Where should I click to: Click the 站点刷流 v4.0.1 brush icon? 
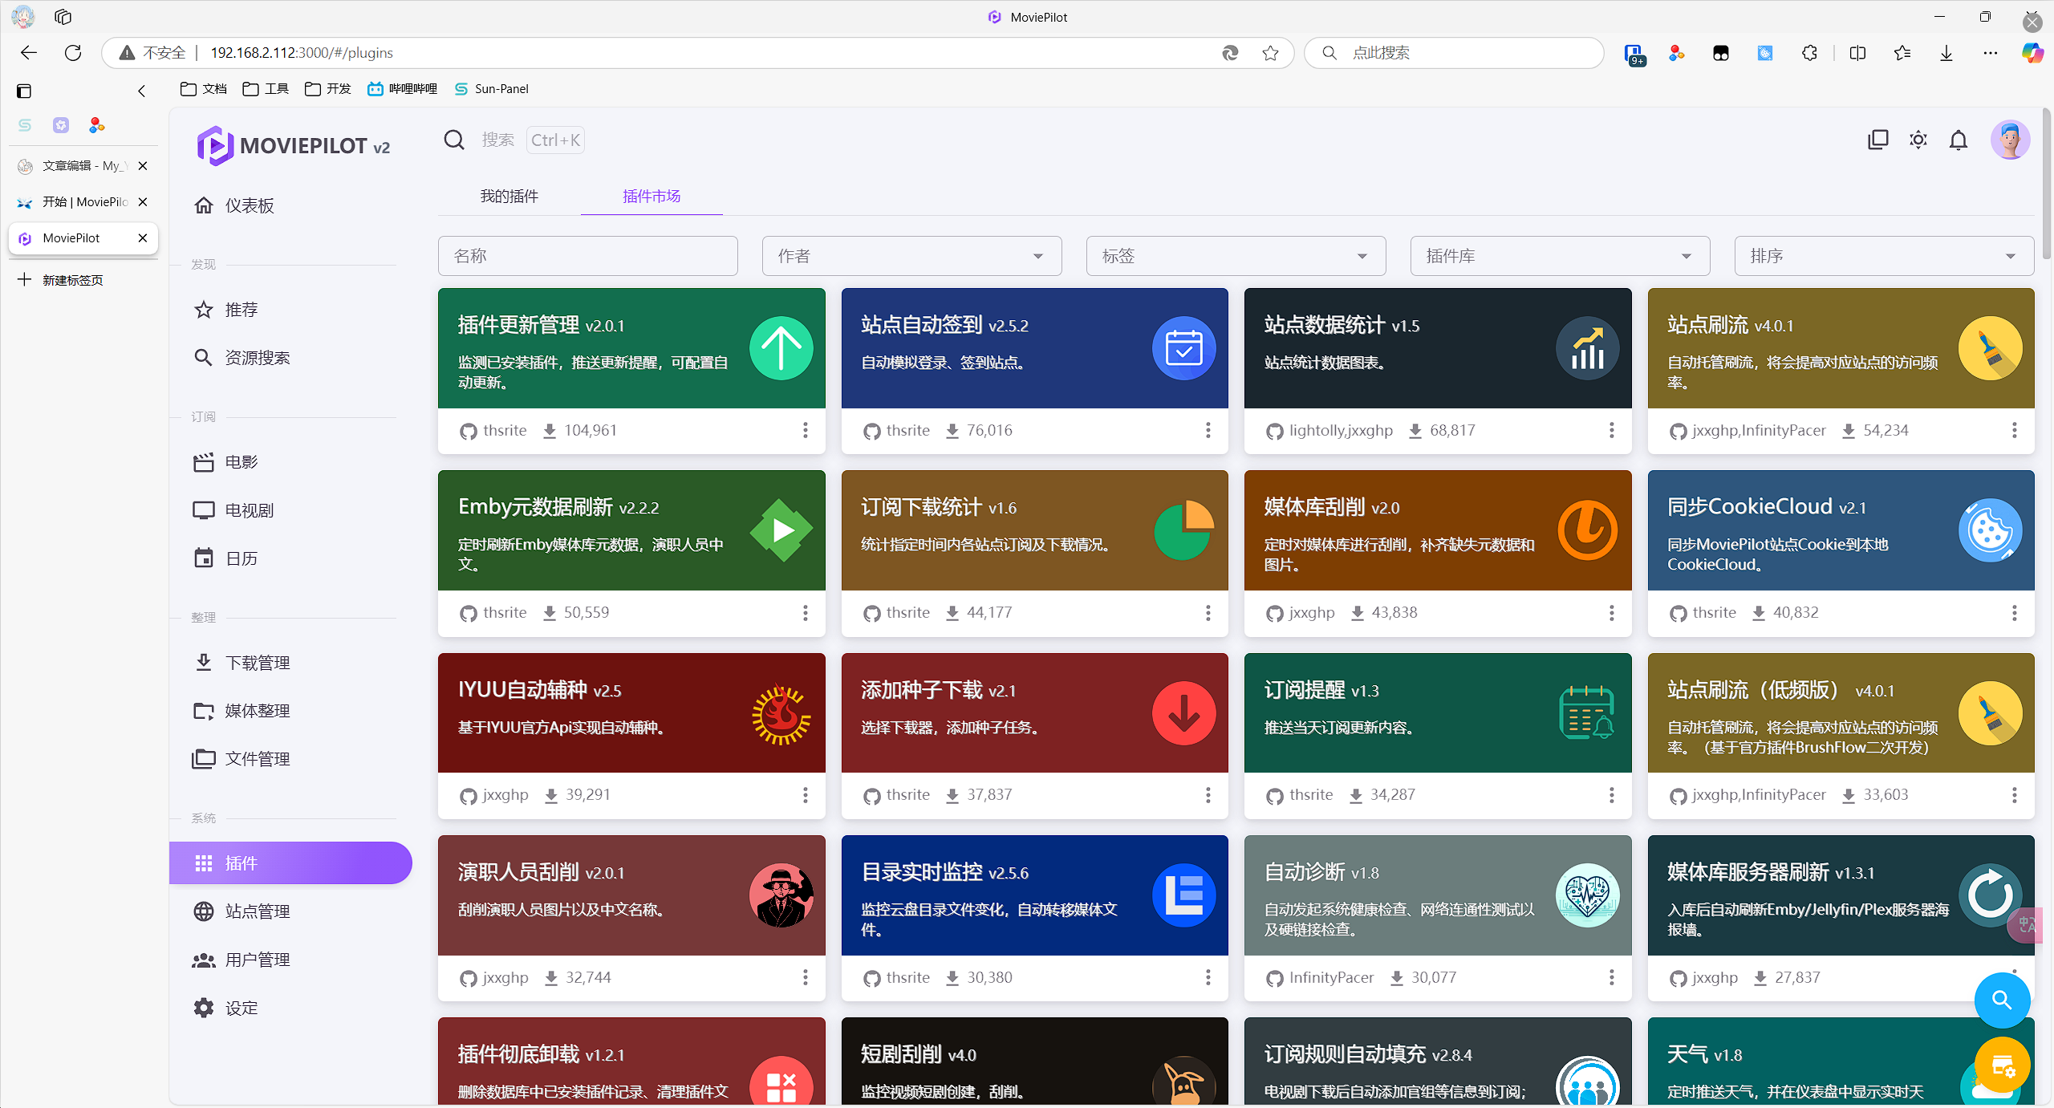coord(1990,348)
